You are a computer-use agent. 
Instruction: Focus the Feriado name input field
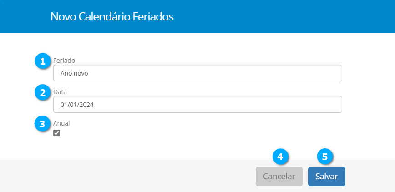(x=197, y=73)
